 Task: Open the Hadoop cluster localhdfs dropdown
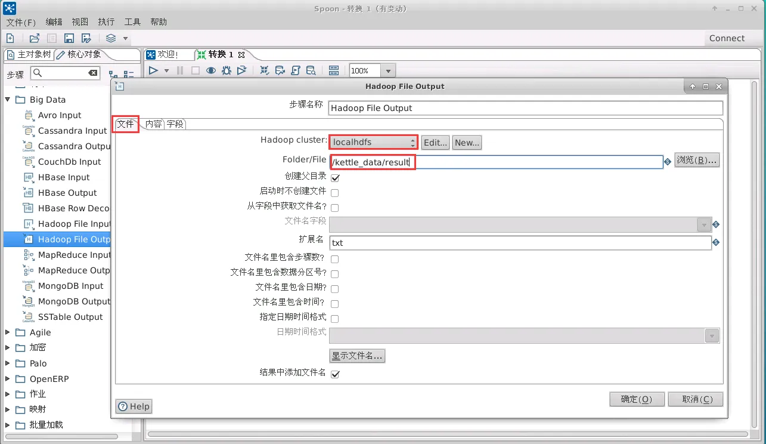[374, 142]
